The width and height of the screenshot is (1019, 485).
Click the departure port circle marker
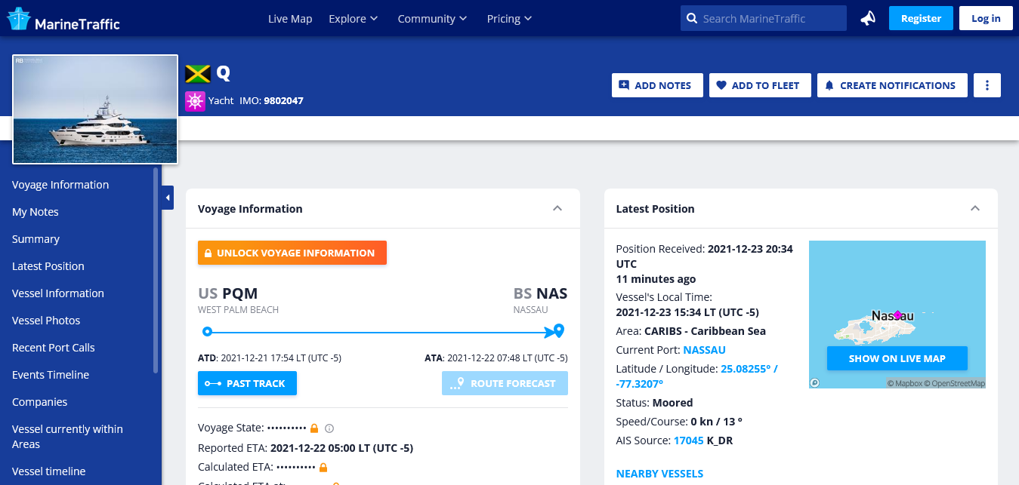tap(207, 331)
